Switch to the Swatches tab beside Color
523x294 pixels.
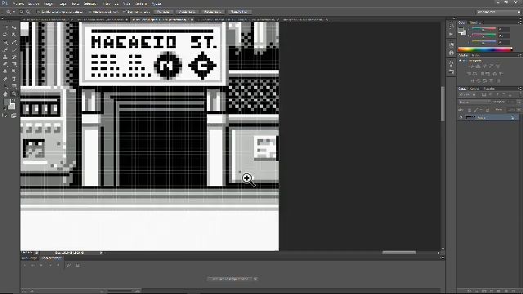pos(475,23)
